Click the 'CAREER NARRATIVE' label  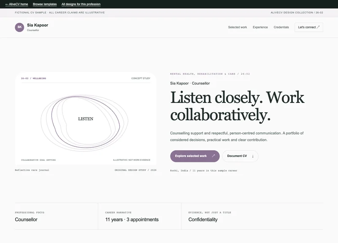[x=118, y=213]
